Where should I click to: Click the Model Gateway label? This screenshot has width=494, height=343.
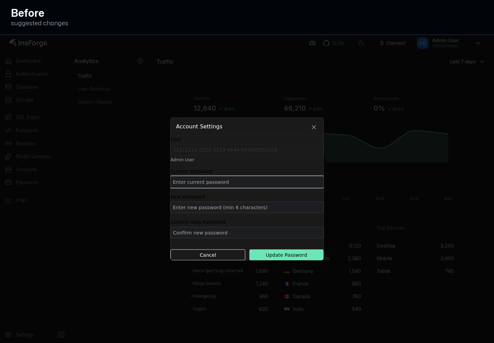[x=33, y=156]
